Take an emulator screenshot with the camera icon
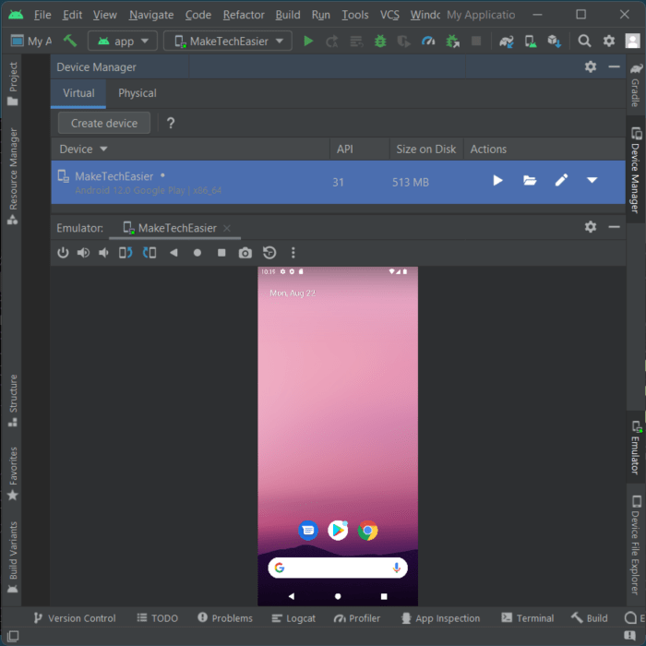 [x=245, y=253]
